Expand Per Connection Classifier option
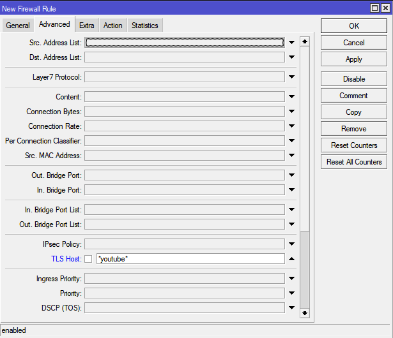 (x=291, y=140)
